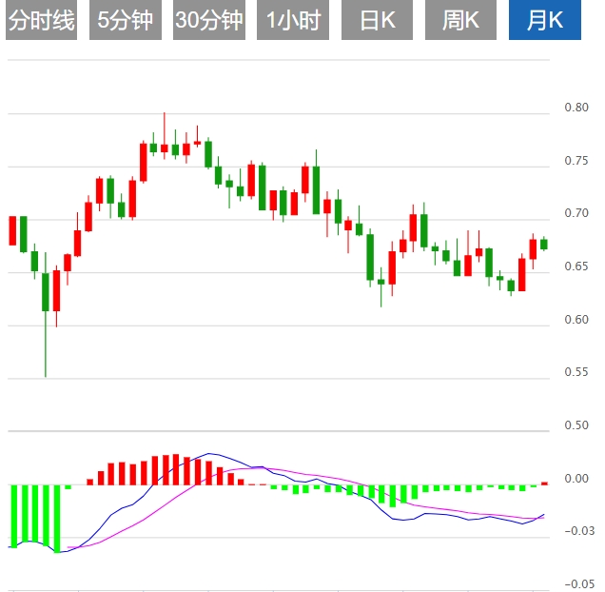This screenshot has height=592, width=605.
Task: Click the 0.55 price axis label
Action: click(576, 373)
